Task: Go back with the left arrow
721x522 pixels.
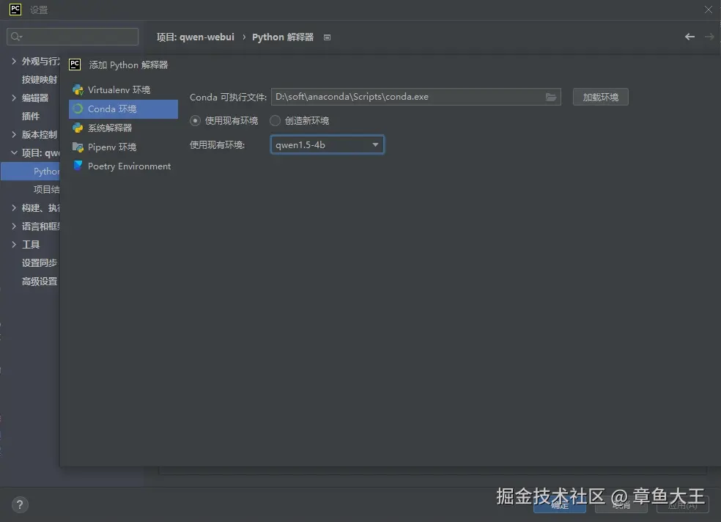Action: (689, 37)
